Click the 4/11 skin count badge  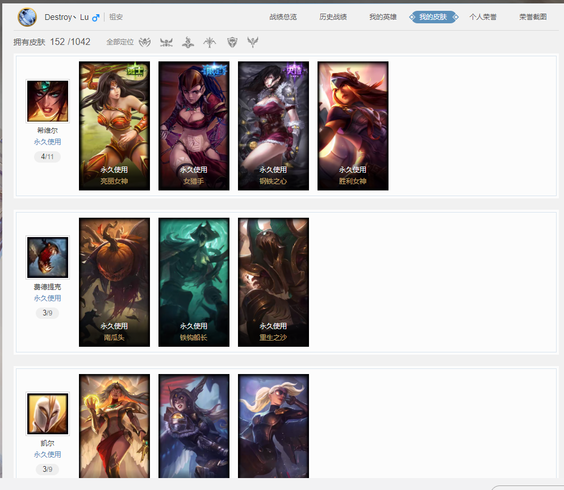coord(48,157)
